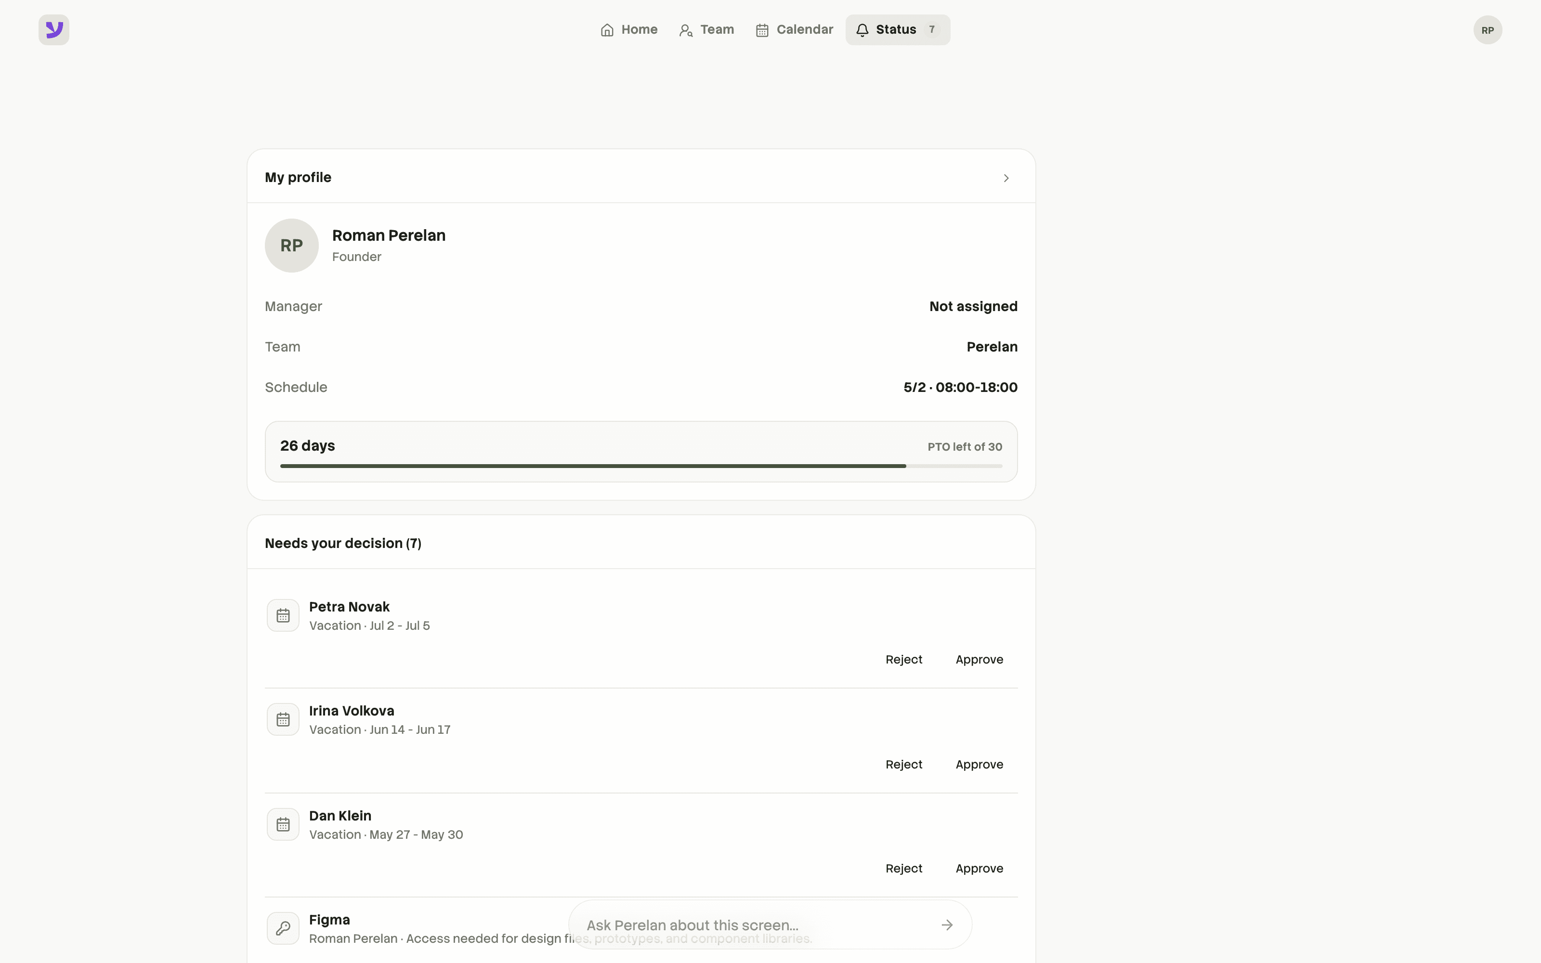Click the Manager field label
This screenshot has width=1541, height=963.
click(294, 306)
